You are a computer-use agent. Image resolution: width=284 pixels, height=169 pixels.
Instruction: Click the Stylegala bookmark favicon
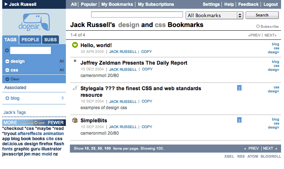click(x=75, y=88)
